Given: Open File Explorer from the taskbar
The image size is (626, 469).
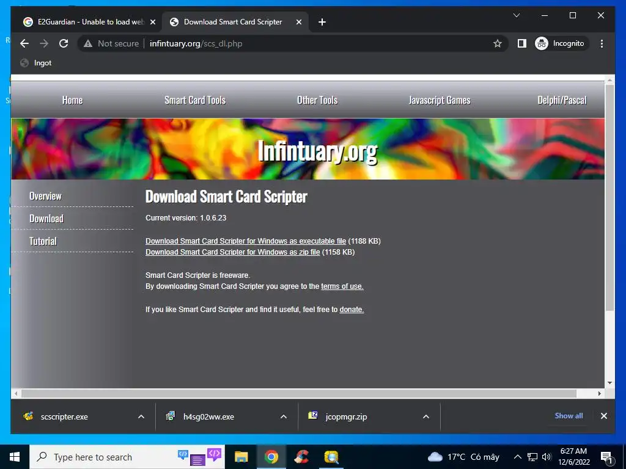Looking at the screenshot, I should [x=241, y=457].
